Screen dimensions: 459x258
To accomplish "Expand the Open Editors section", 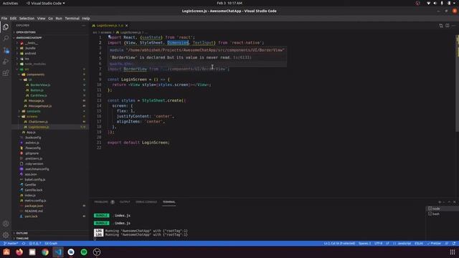I will click(26, 32).
